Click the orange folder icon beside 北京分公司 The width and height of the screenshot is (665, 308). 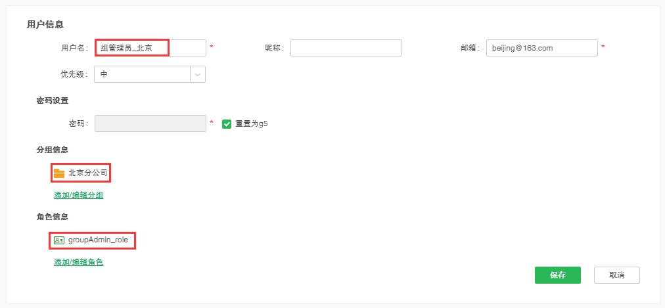click(59, 173)
